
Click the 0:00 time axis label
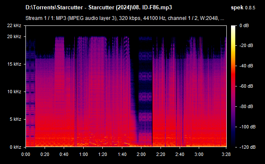(25, 154)
